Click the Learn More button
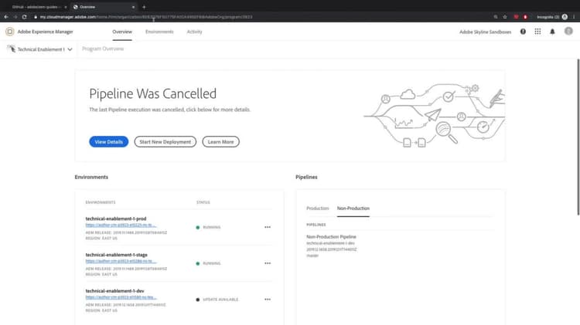 [x=221, y=142]
